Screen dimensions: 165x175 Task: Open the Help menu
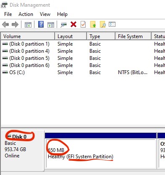(x=62, y=14)
